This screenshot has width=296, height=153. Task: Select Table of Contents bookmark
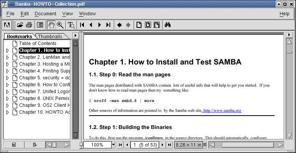37,43
